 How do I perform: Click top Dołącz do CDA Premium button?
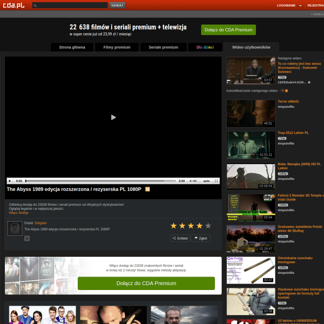[x=228, y=30]
